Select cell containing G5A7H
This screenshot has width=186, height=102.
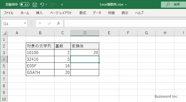click(x=40, y=72)
